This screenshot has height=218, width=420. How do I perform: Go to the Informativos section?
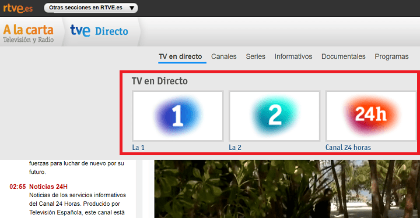click(x=293, y=56)
